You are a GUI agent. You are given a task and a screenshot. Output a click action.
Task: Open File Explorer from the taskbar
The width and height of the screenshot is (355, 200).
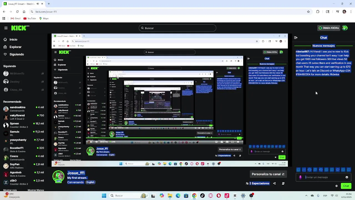pos(170,196)
